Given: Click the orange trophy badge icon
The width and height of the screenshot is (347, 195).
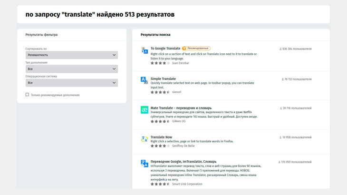Looking at the screenshot, I should click(184, 48).
